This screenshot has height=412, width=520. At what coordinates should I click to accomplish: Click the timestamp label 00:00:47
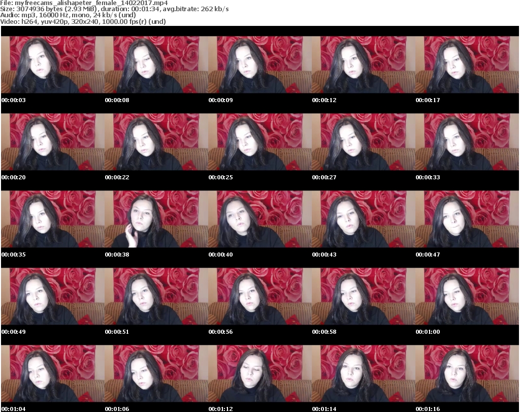(x=428, y=255)
